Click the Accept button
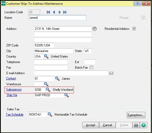The width and height of the screenshot is (152, 133). (91, 125)
